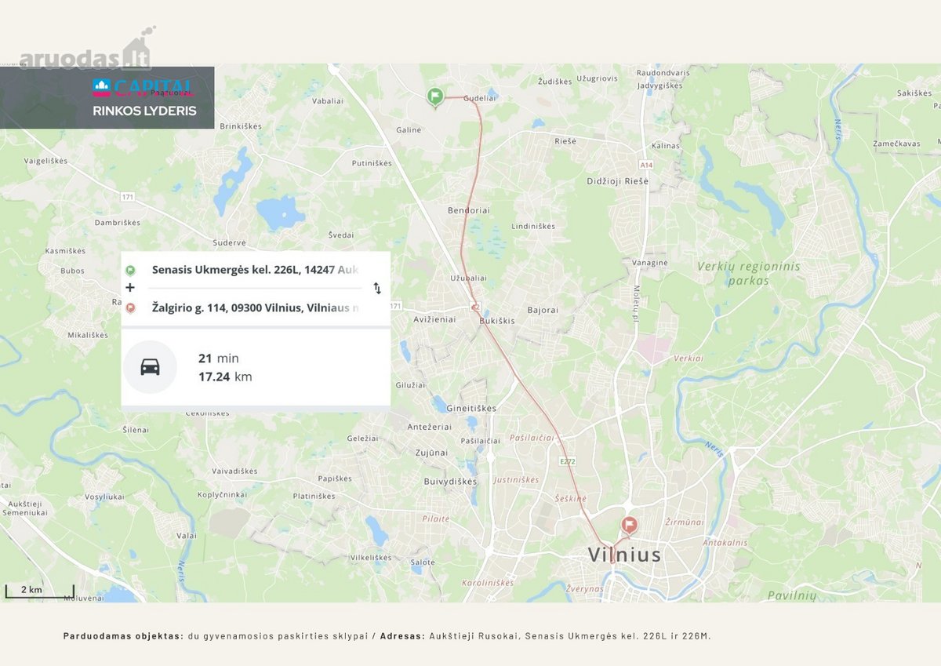The image size is (941, 666).
Task: Click the Šeškinė district label
Action: [569, 498]
